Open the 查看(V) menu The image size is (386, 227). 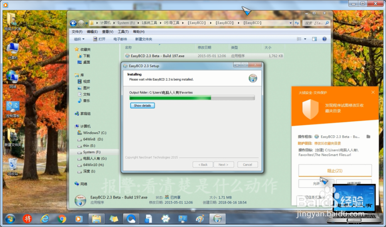108,32
